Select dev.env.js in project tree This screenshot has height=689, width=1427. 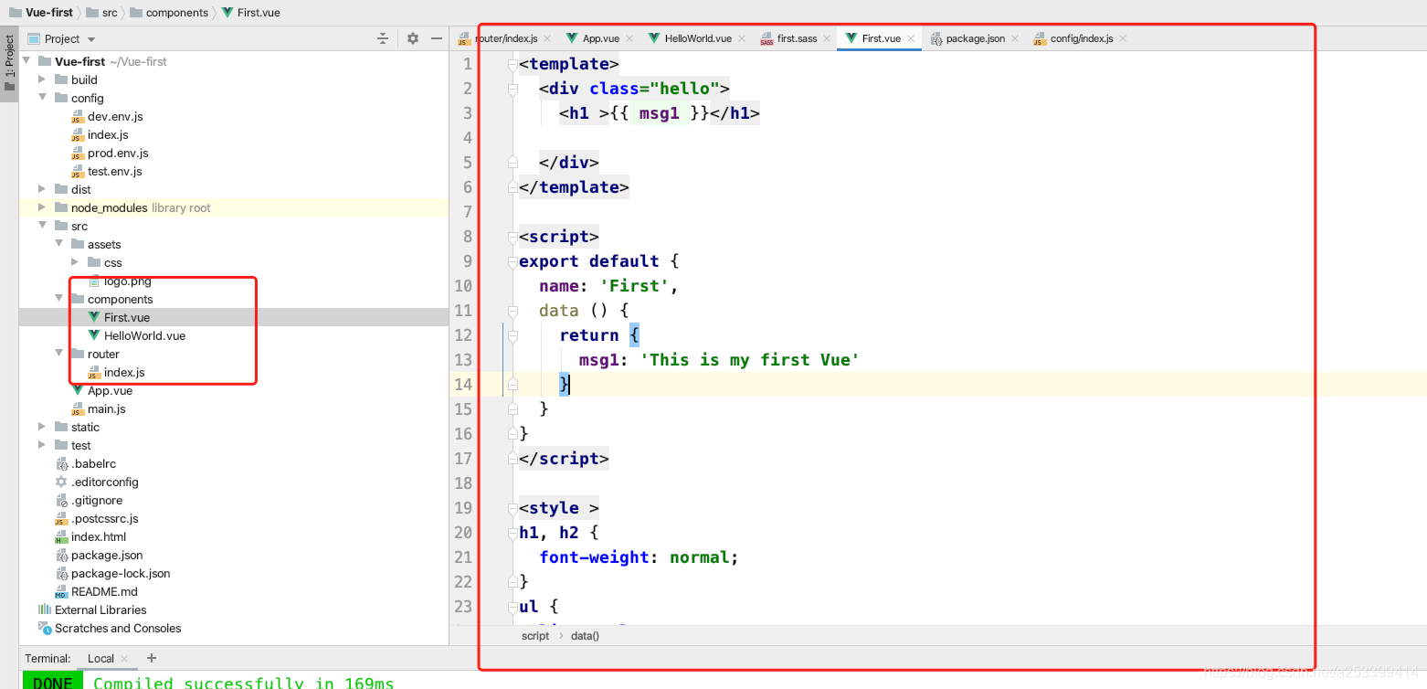[115, 116]
